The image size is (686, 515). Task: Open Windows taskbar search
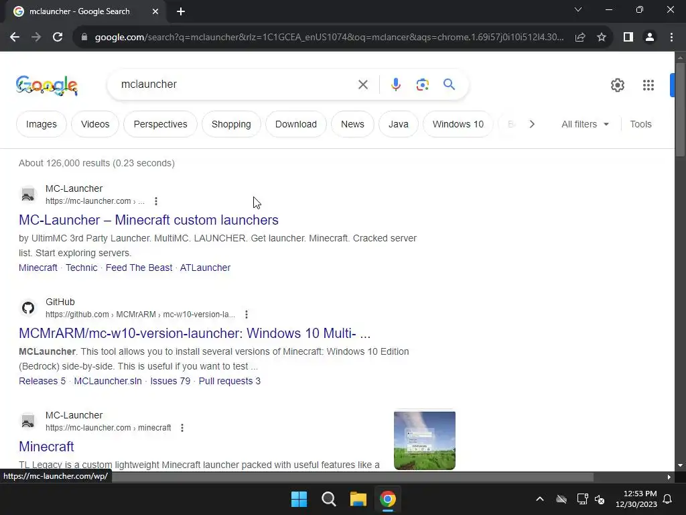point(328,499)
